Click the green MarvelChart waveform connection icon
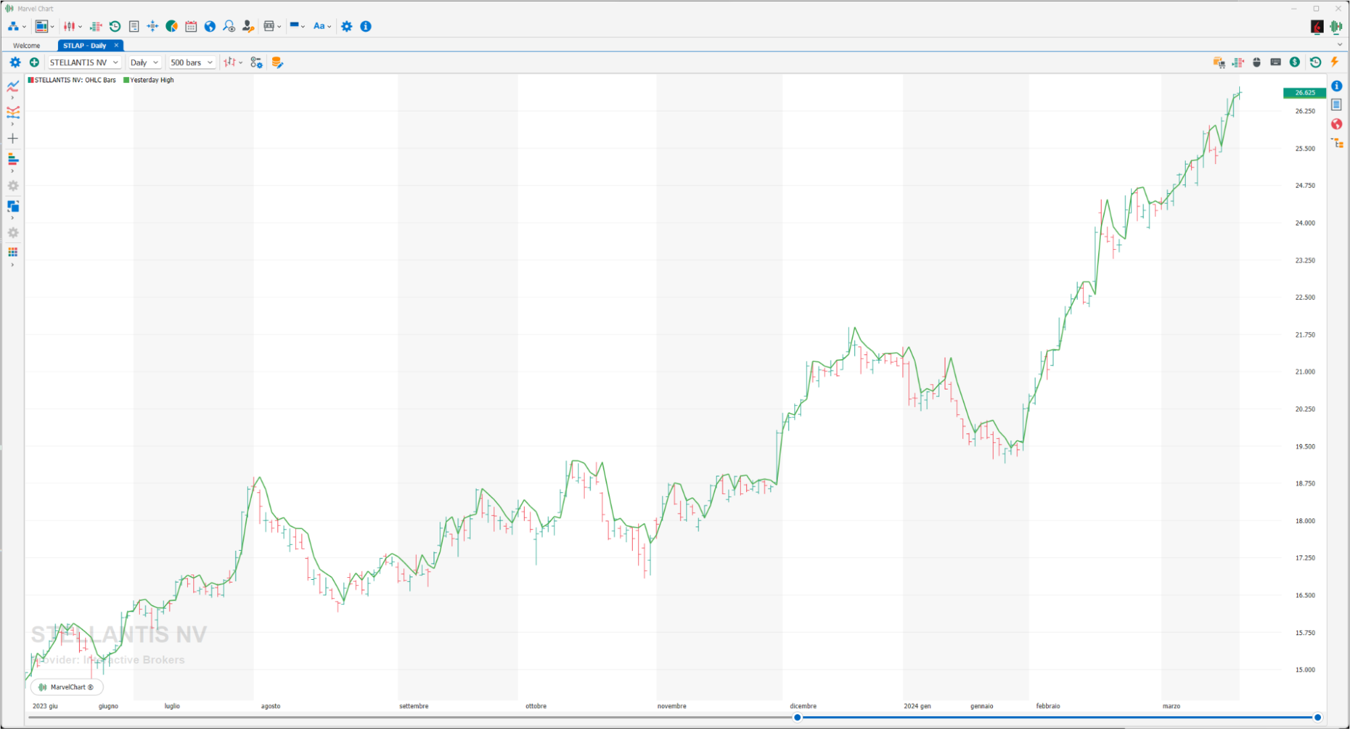The width and height of the screenshot is (1350, 729). click(x=1336, y=26)
